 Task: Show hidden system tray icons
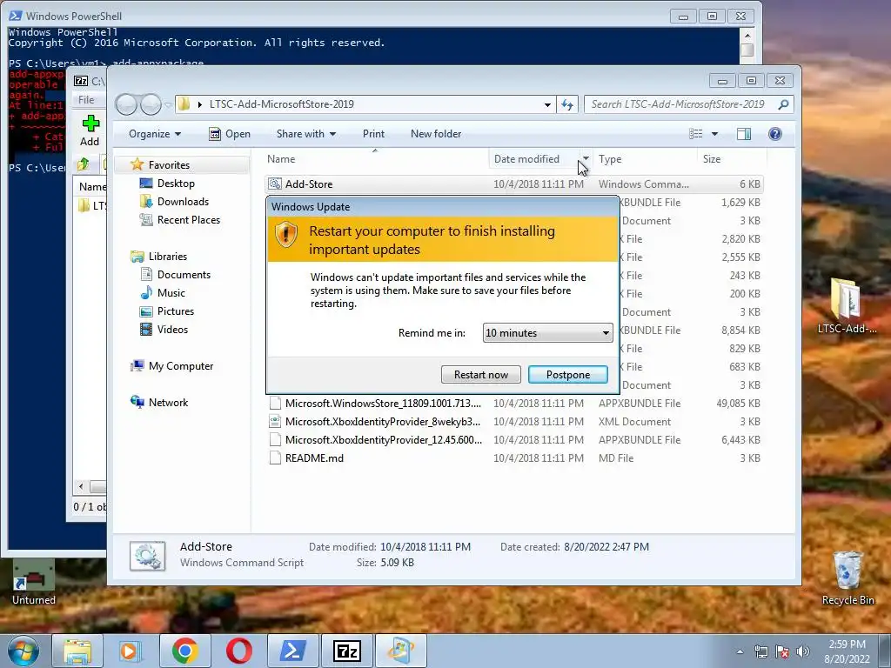coord(740,651)
